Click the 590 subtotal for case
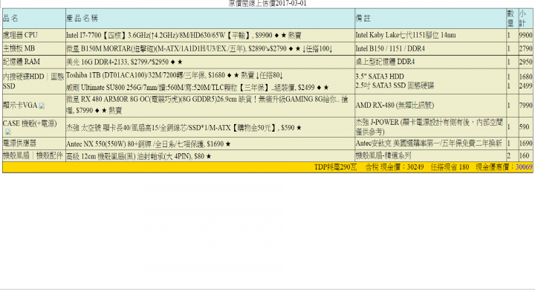535x290 pixels. coord(524,126)
